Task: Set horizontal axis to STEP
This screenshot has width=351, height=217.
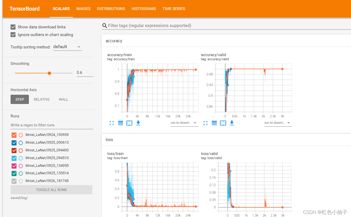Action: click(x=20, y=99)
